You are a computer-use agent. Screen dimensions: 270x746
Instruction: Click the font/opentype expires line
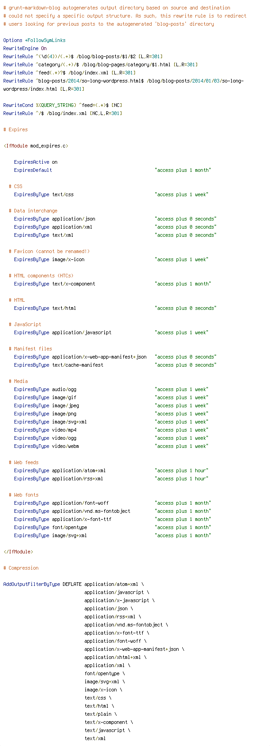tap(112, 527)
